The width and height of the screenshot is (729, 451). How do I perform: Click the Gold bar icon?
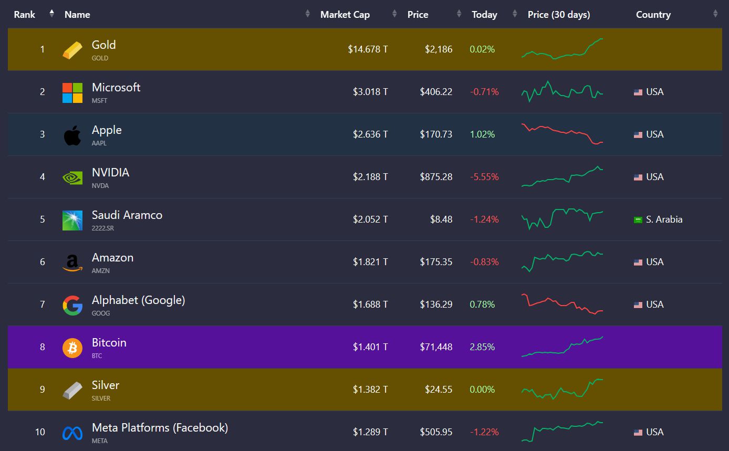click(72, 50)
